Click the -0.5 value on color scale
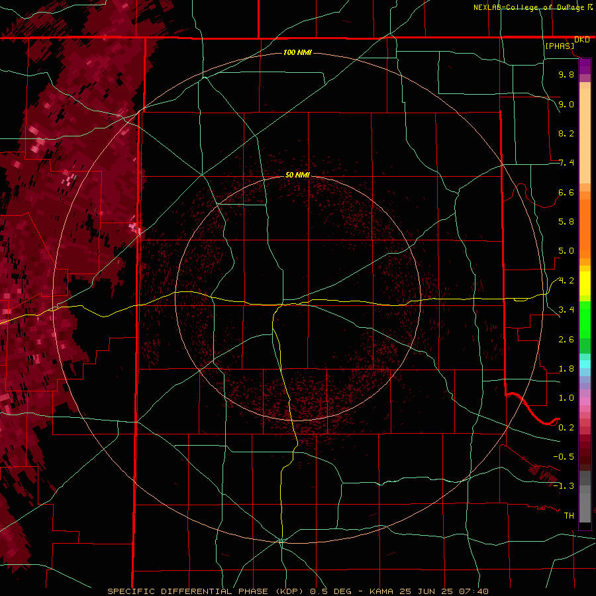Image resolution: width=596 pixels, height=596 pixels. tap(564, 456)
